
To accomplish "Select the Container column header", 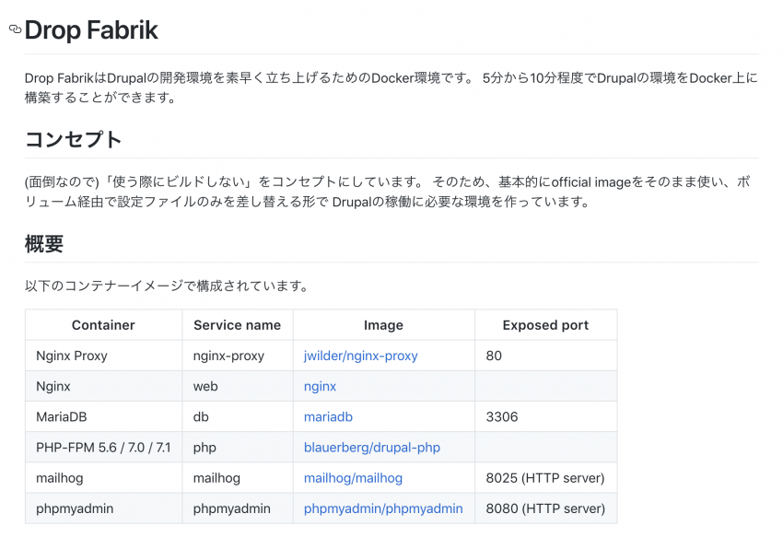I will point(103,324).
